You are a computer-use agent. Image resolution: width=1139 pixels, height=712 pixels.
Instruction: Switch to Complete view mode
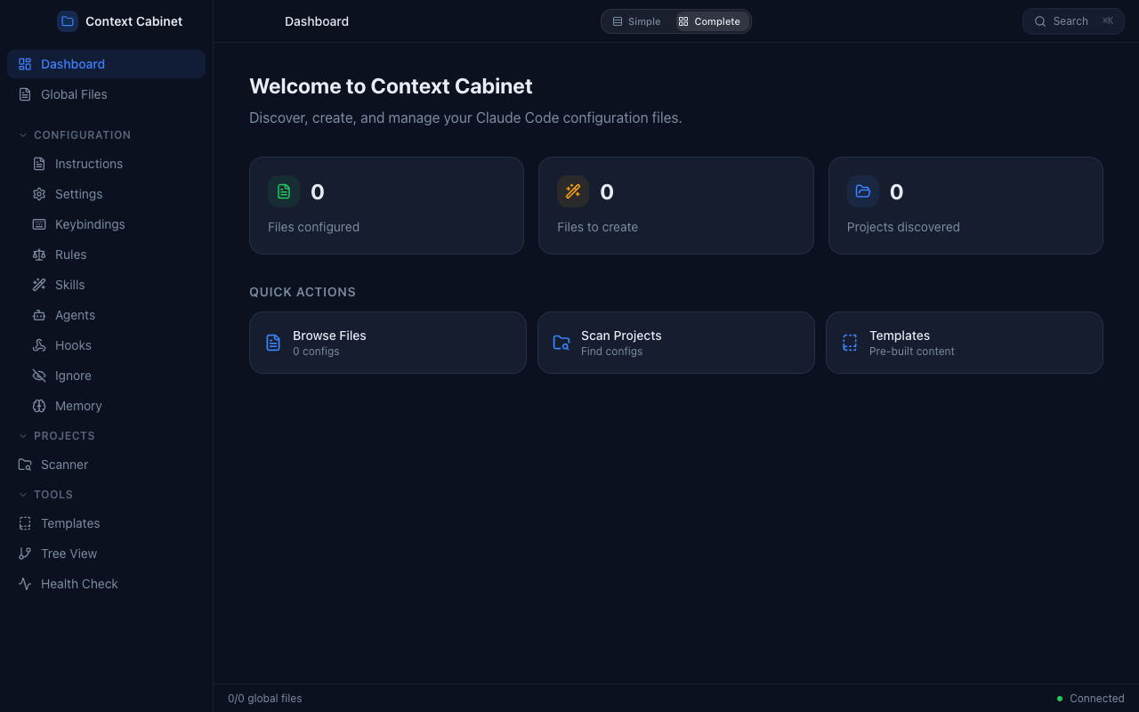pyautogui.click(x=709, y=20)
